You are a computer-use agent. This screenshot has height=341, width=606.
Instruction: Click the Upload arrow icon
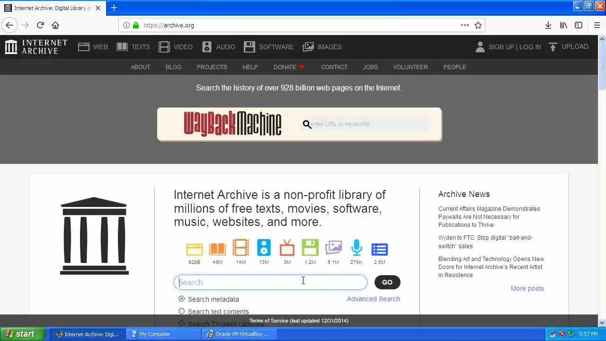click(x=553, y=47)
